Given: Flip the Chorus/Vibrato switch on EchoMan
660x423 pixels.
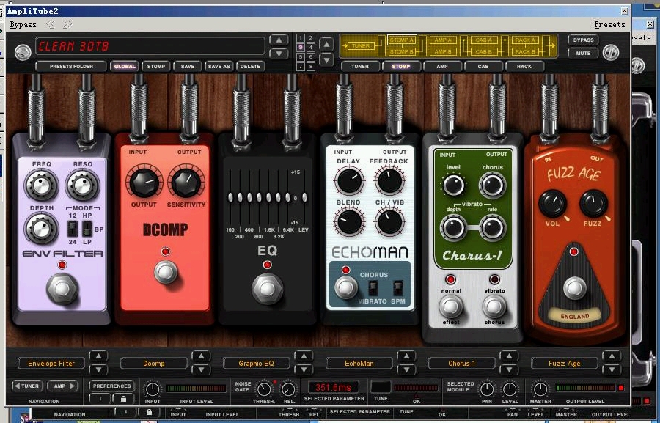Looking at the screenshot, I should coord(373,288).
